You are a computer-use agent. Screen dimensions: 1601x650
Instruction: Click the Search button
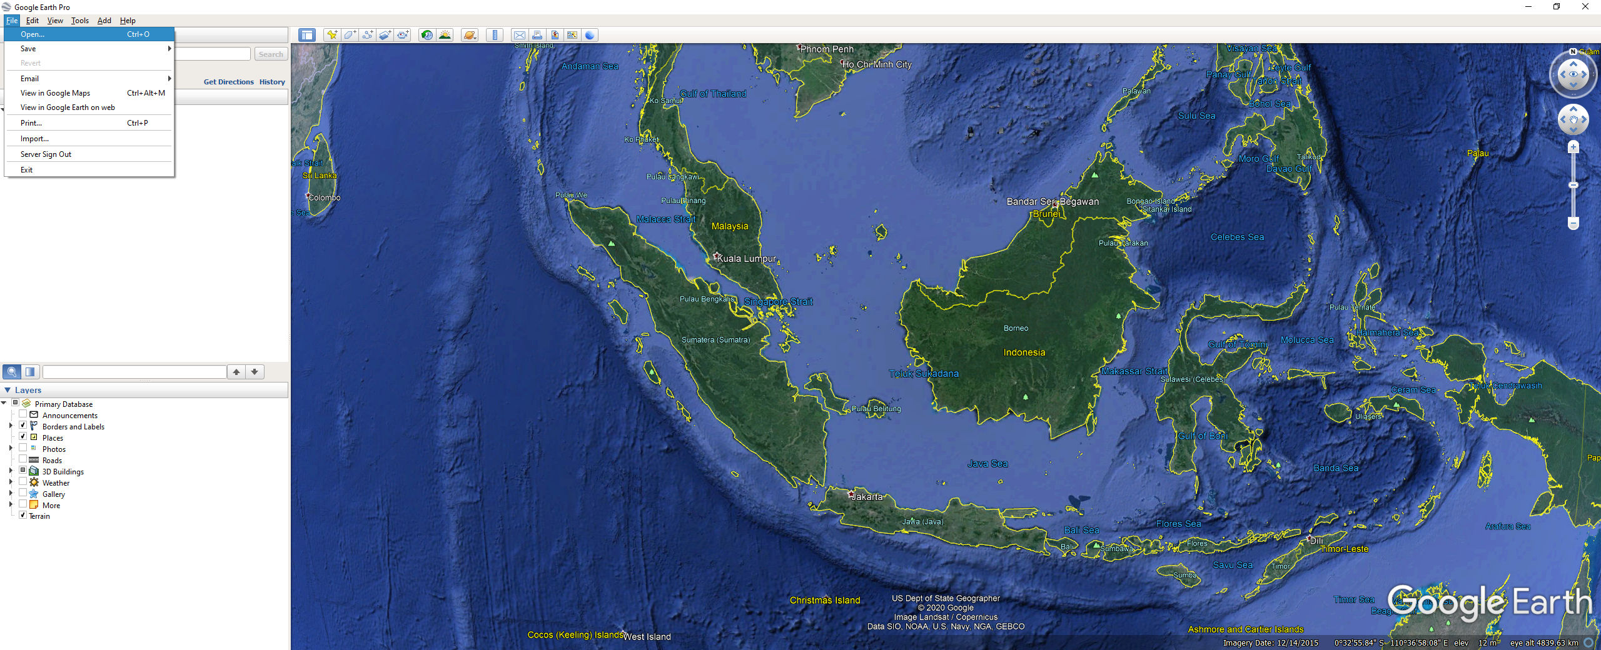271,54
